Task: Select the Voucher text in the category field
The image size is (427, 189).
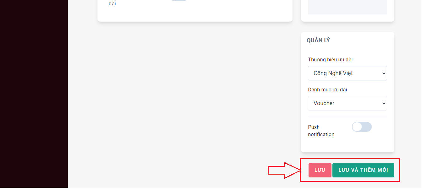Action: pos(324,103)
